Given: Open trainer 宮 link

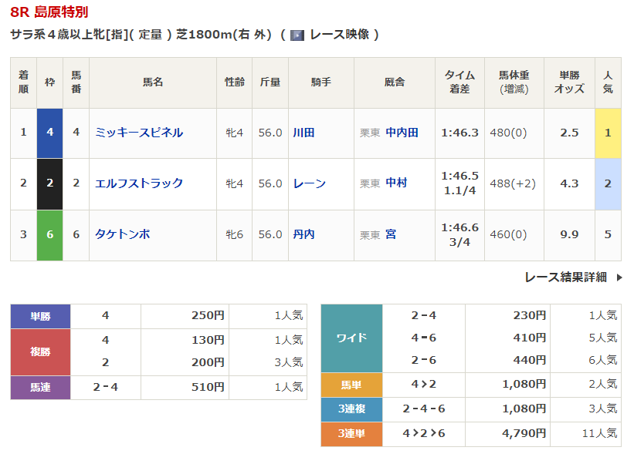Looking at the screenshot, I should point(391,234).
